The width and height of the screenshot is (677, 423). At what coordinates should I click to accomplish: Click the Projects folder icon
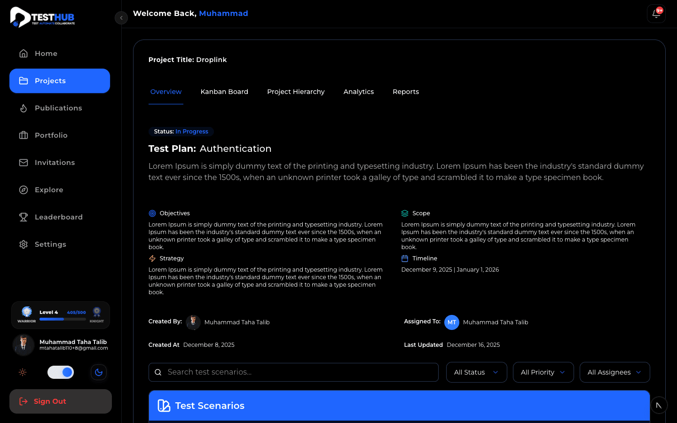[x=24, y=81]
